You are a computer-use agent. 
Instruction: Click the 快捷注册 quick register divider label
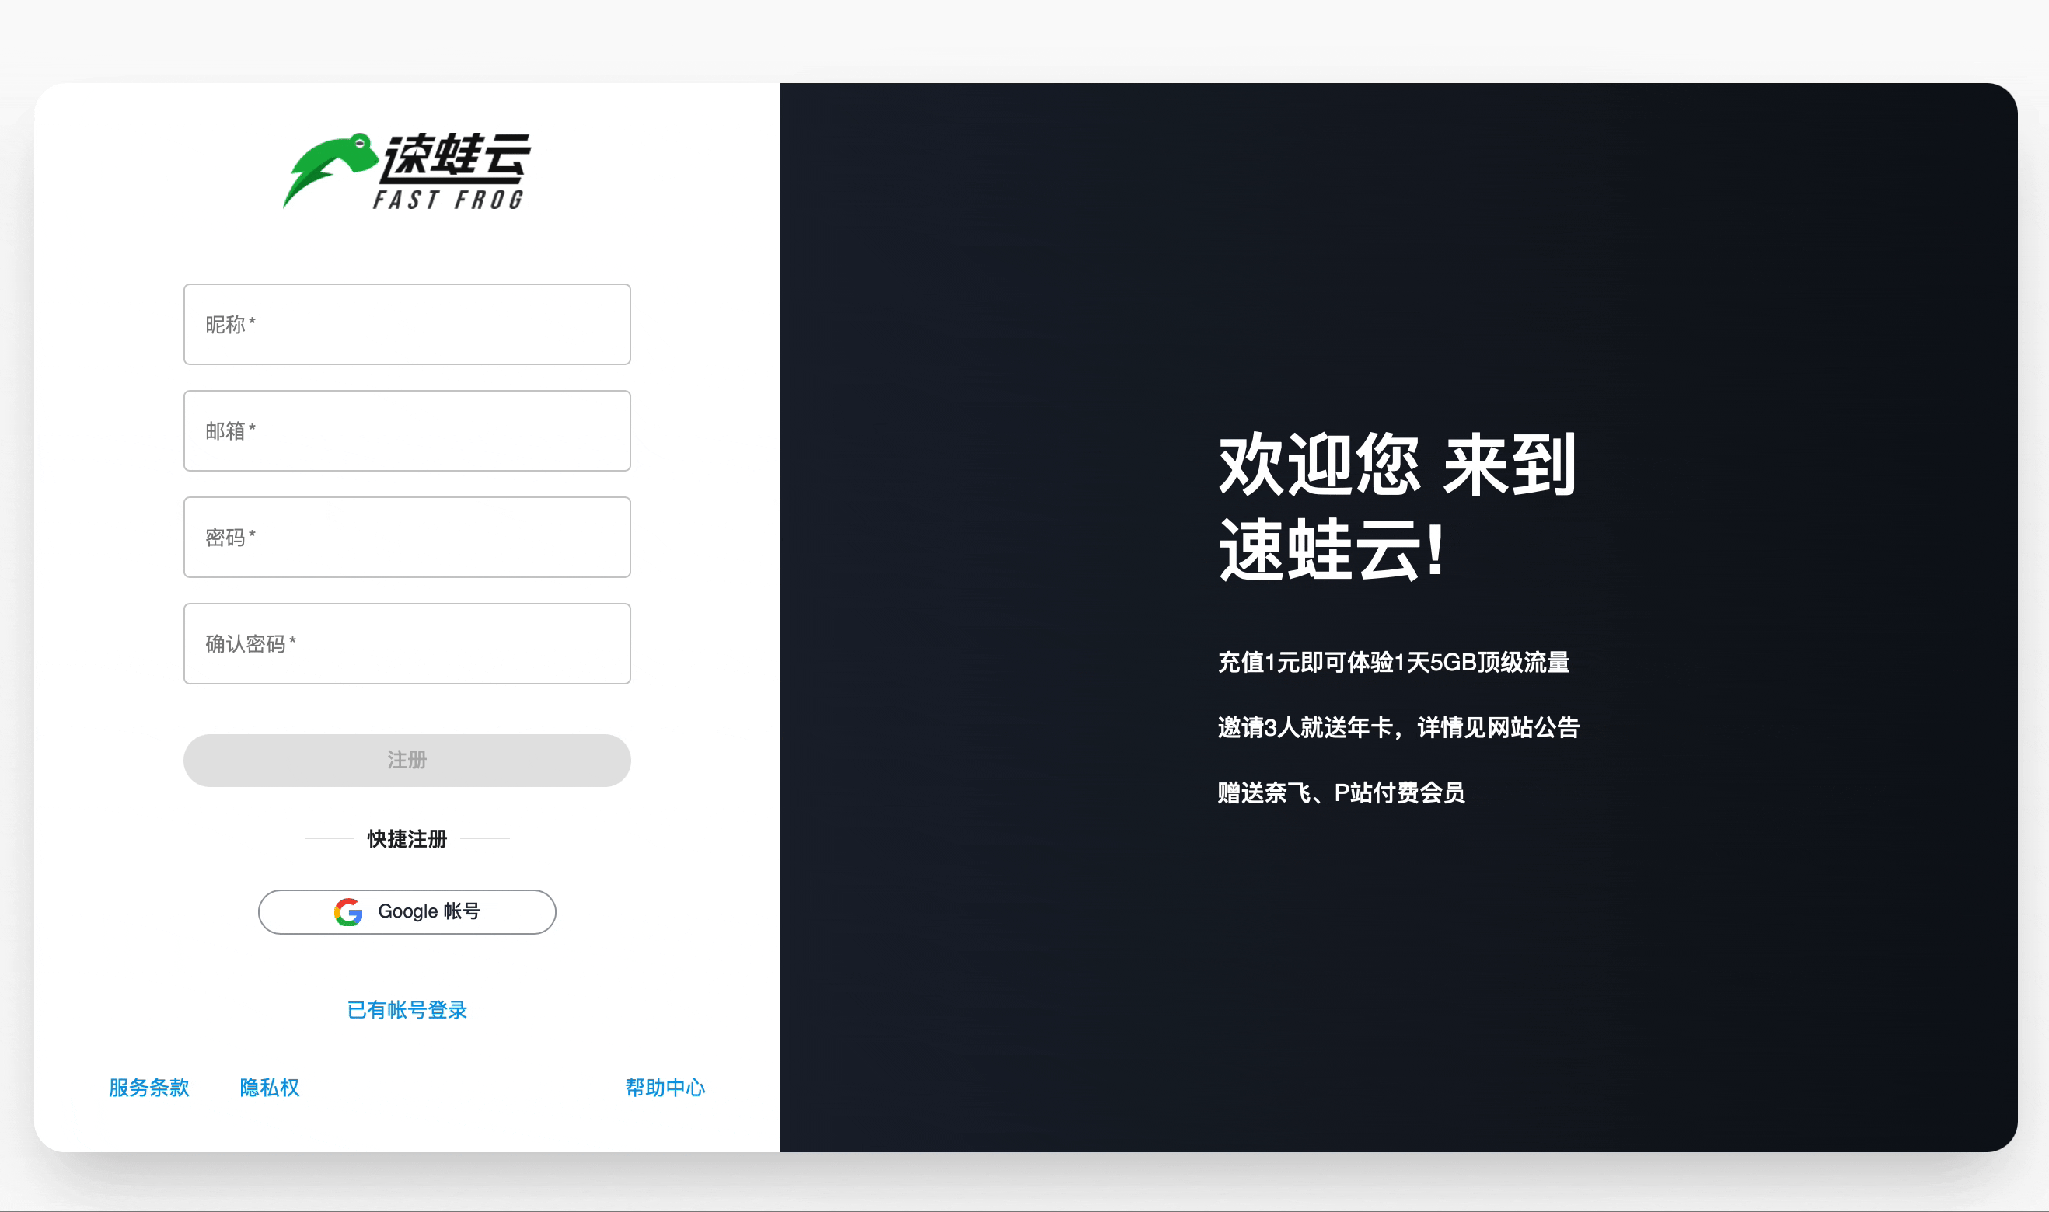pos(406,840)
